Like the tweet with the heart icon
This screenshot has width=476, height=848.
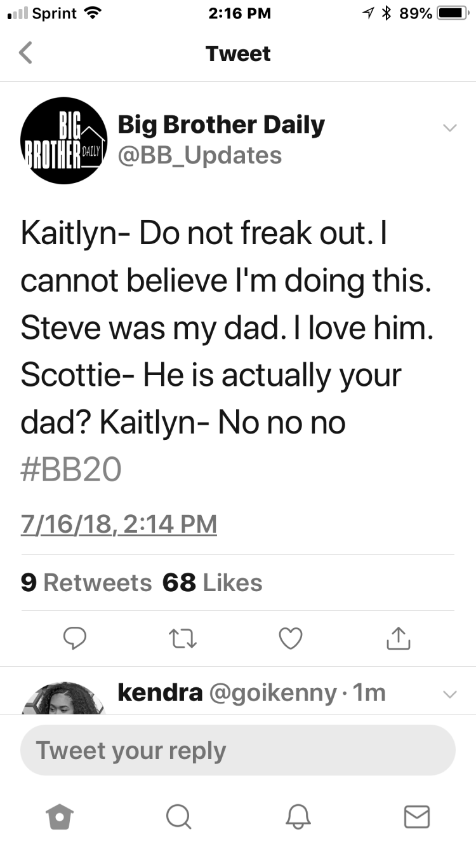(291, 638)
